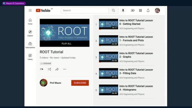
Task: Click the search magnifier button
Action: (x=113, y=10)
